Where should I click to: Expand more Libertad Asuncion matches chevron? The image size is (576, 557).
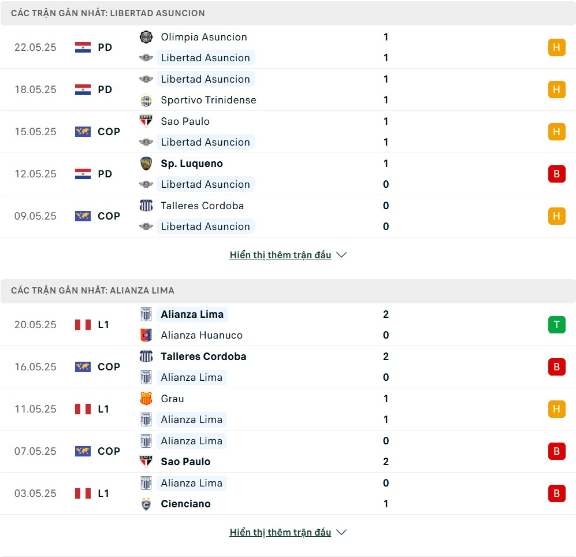pyautogui.click(x=341, y=255)
